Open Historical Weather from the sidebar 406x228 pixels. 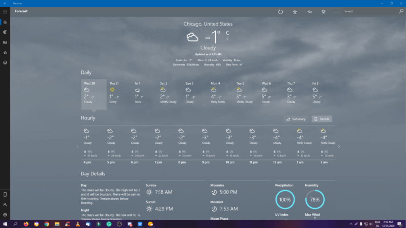[5, 42]
